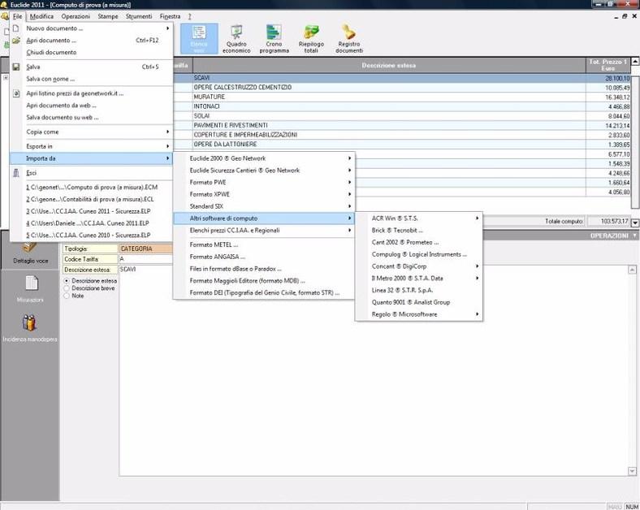Open the Strumenti menu
Viewport: 640px width, 510px height.
point(137,16)
